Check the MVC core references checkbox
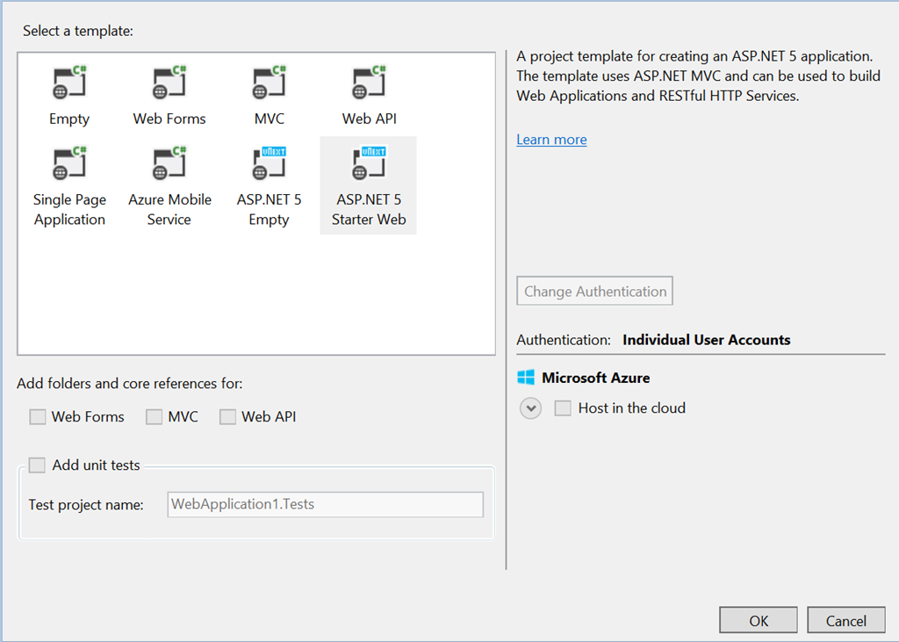Screen dimensions: 899x642 pyautogui.click(x=154, y=416)
